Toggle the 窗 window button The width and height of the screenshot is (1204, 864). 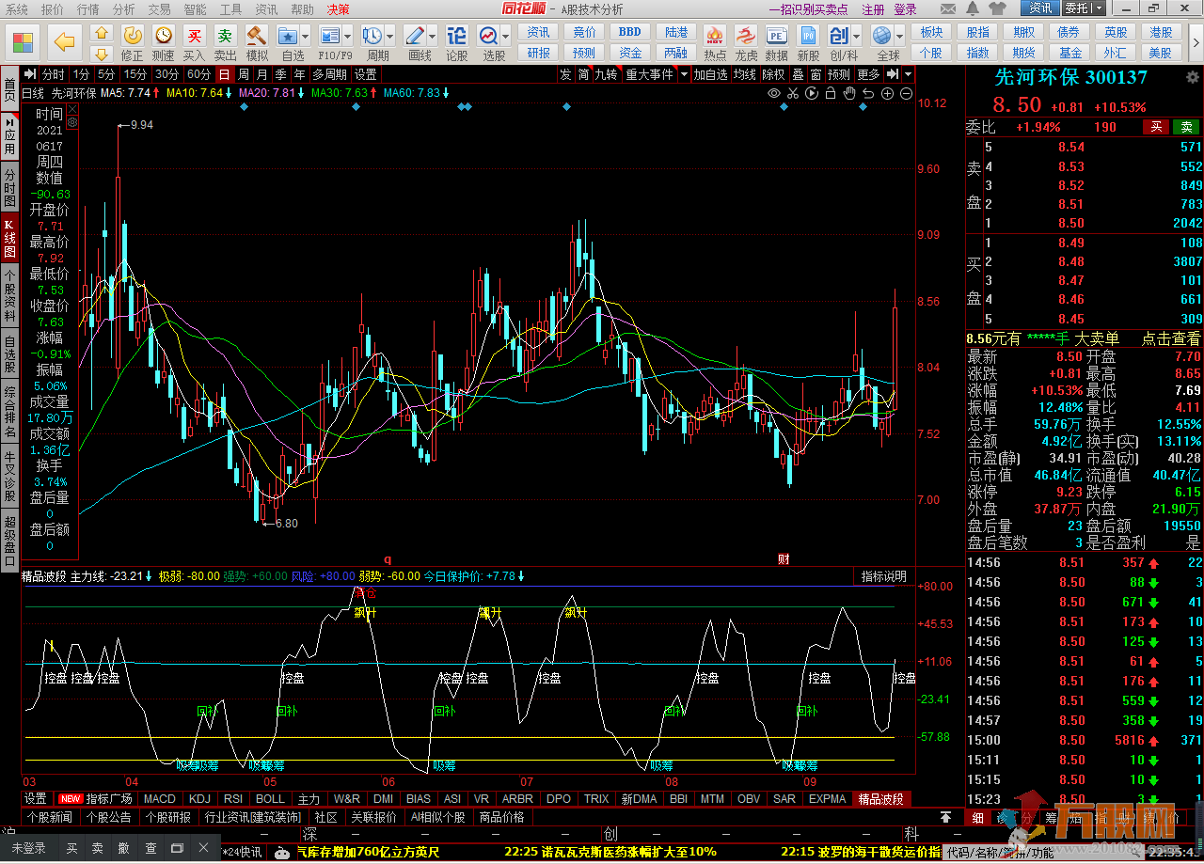click(x=816, y=74)
